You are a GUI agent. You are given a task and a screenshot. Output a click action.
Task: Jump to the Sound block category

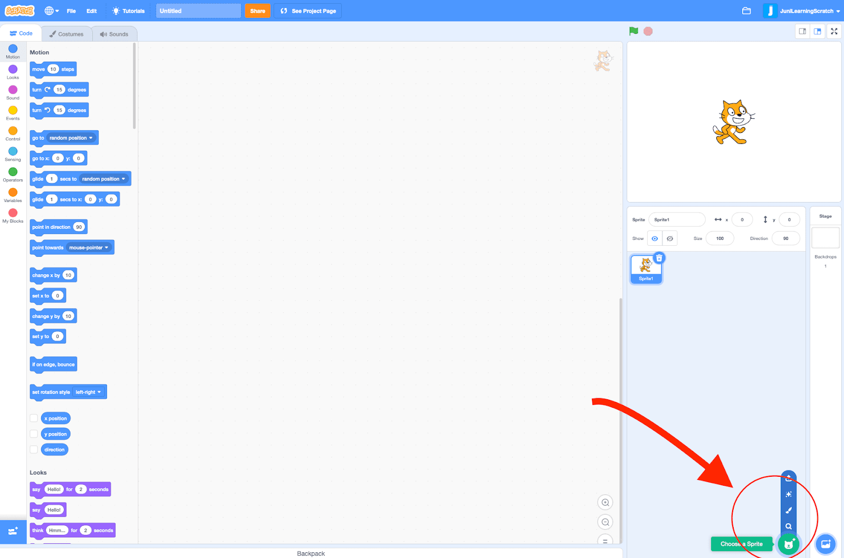(13, 92)
